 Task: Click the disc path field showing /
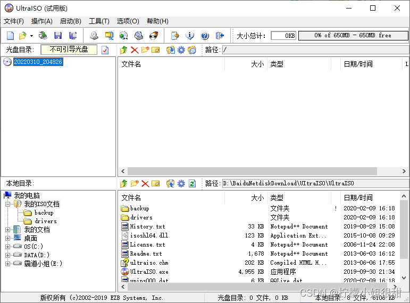click(316, 50)
